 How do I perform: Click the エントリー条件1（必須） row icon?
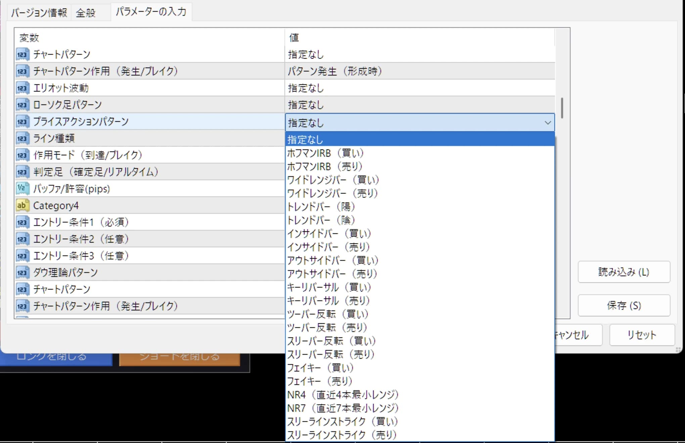[22, 222]
